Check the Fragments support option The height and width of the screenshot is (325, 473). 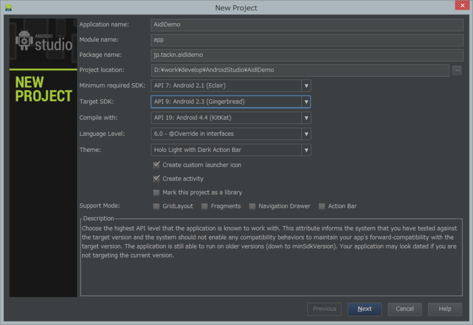point(205,206)
